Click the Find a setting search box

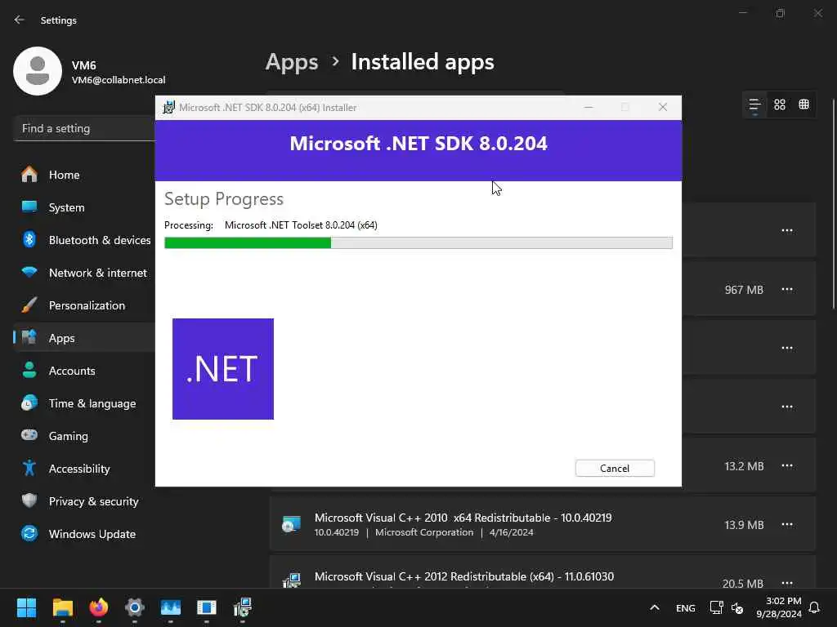coord(85,128)
